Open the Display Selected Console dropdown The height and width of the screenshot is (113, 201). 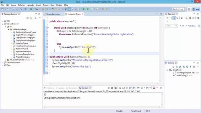point(144,88)
